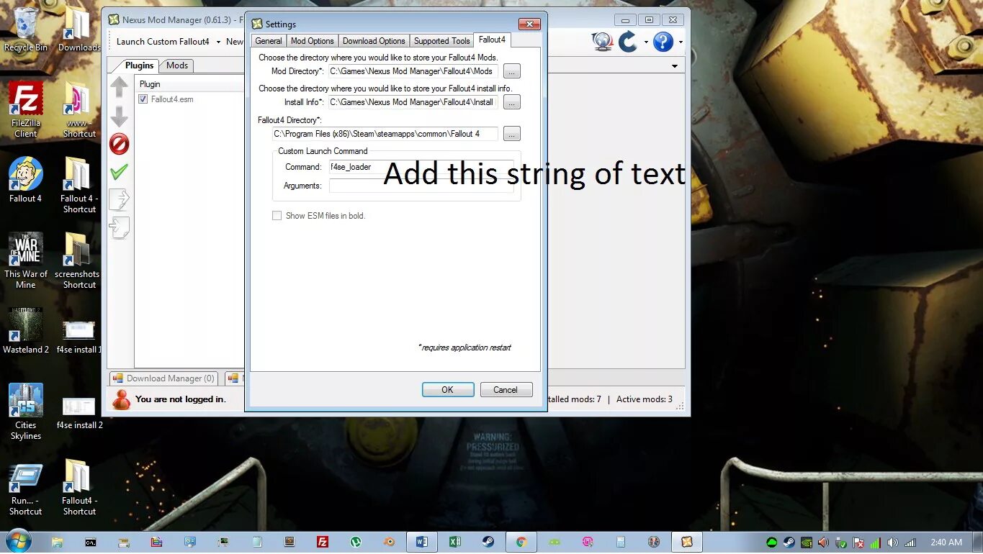
Task: Click in the Install Info path field
Action: coord(413,102)
